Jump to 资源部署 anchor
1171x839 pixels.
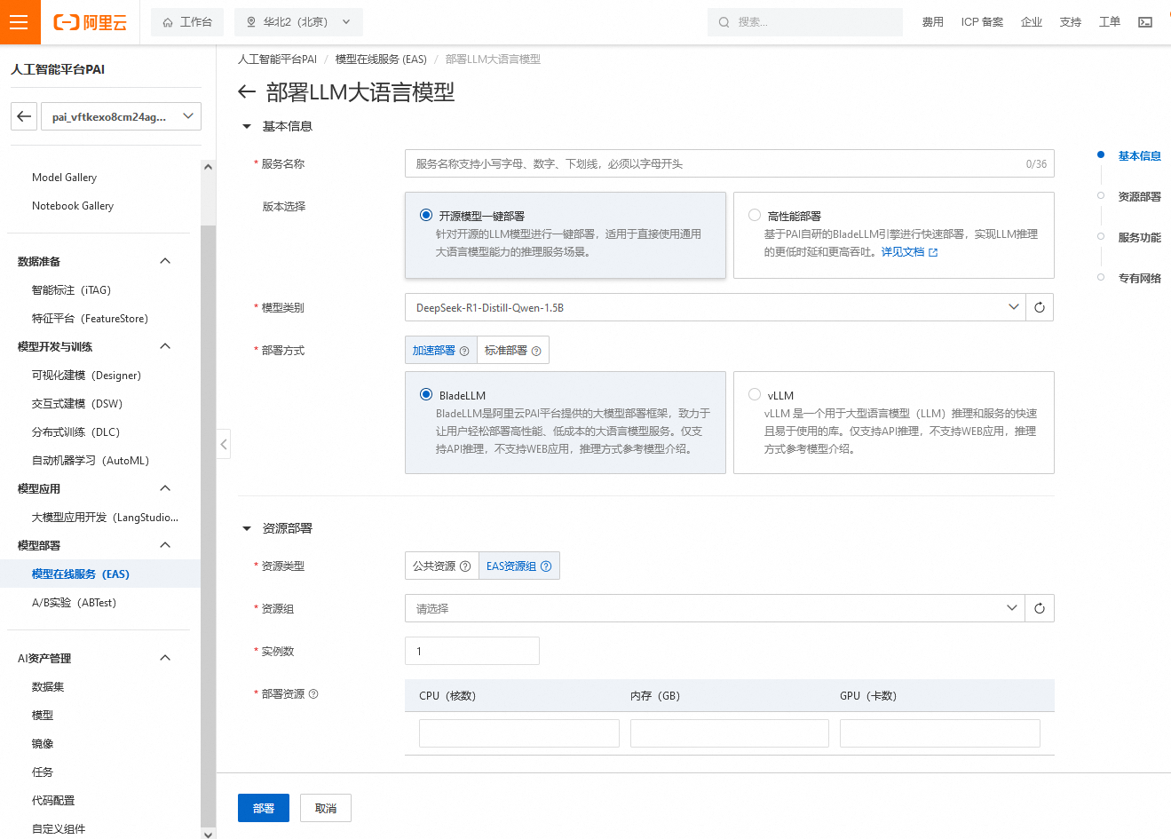point(1139,197)
